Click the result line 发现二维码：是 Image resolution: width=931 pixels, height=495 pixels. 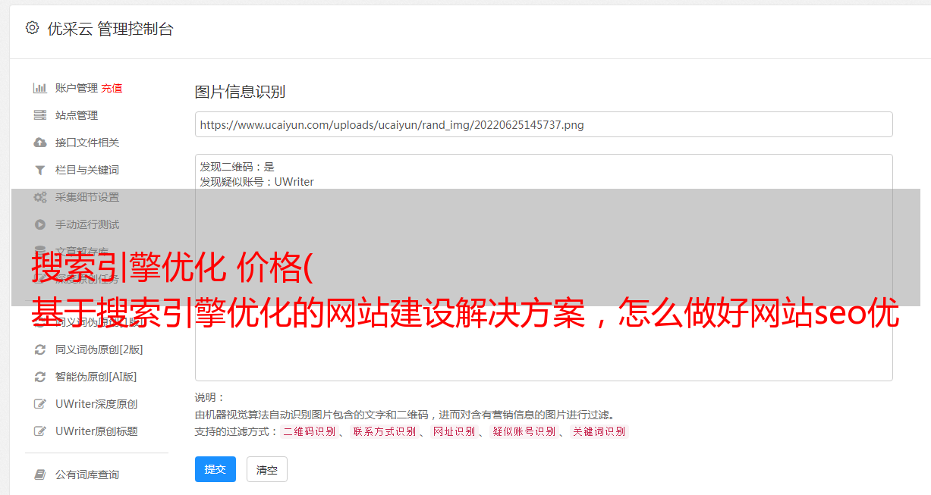click(x=237, y=167)
